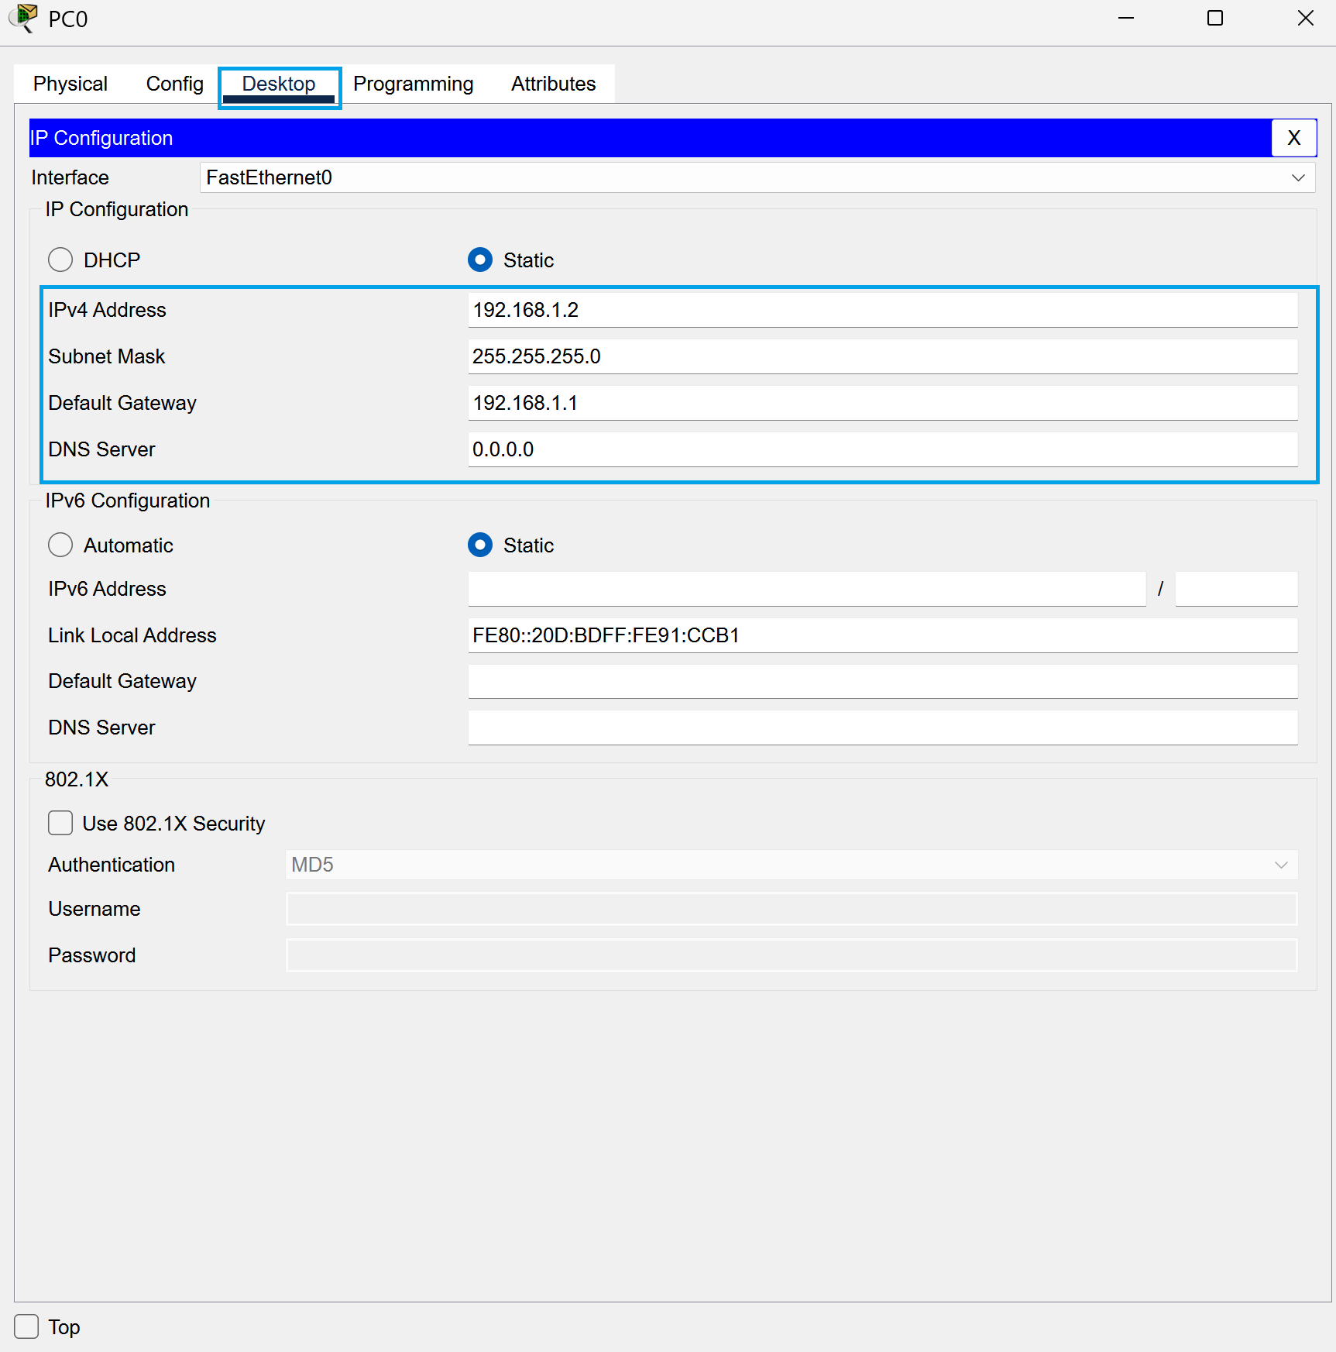Click the IPv4 Address field 192.168.1.2
1336x1352 pixels.
(x=883, y=310)
